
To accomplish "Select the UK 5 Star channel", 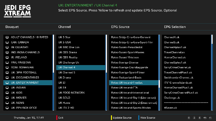I will pos(81,37).
